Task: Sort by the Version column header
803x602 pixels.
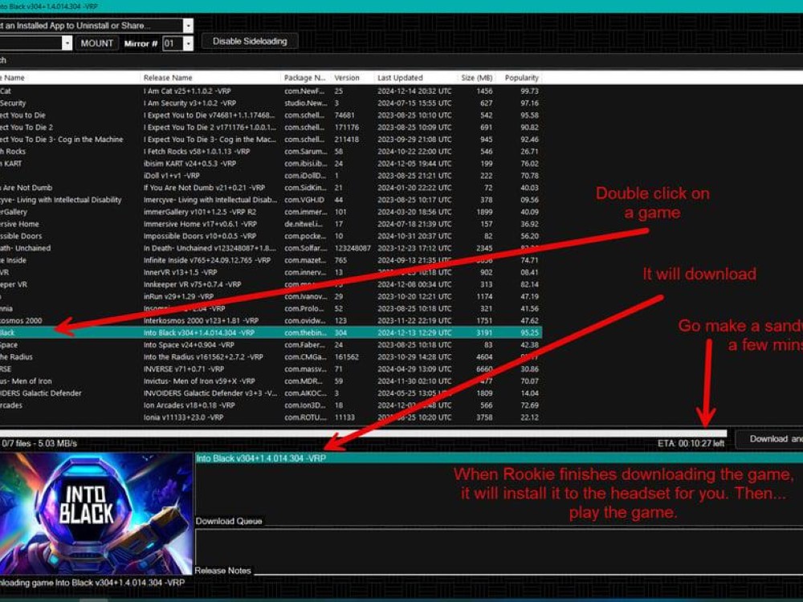Action: (347, 78)
